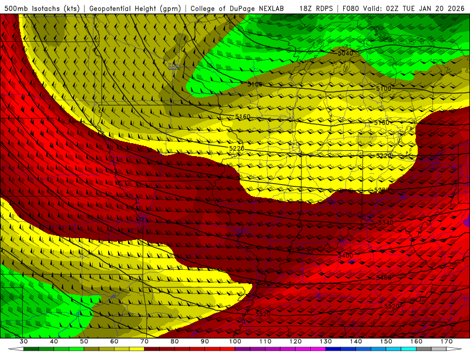Screen dimensions: 470x352
Task: Click the "130" value on the color scale
Action: pyautogui.click(x=325, y=341)
